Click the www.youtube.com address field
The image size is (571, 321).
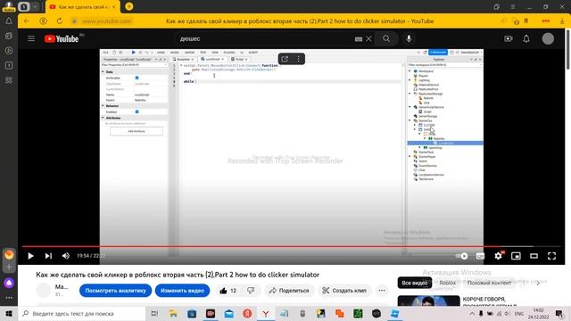click(x=106, y=21)
